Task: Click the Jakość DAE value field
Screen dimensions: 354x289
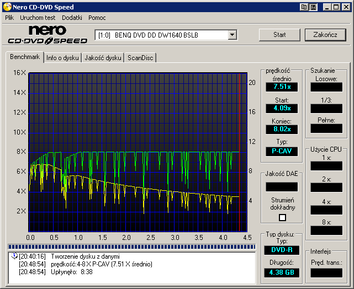Action: coord(282,187)
